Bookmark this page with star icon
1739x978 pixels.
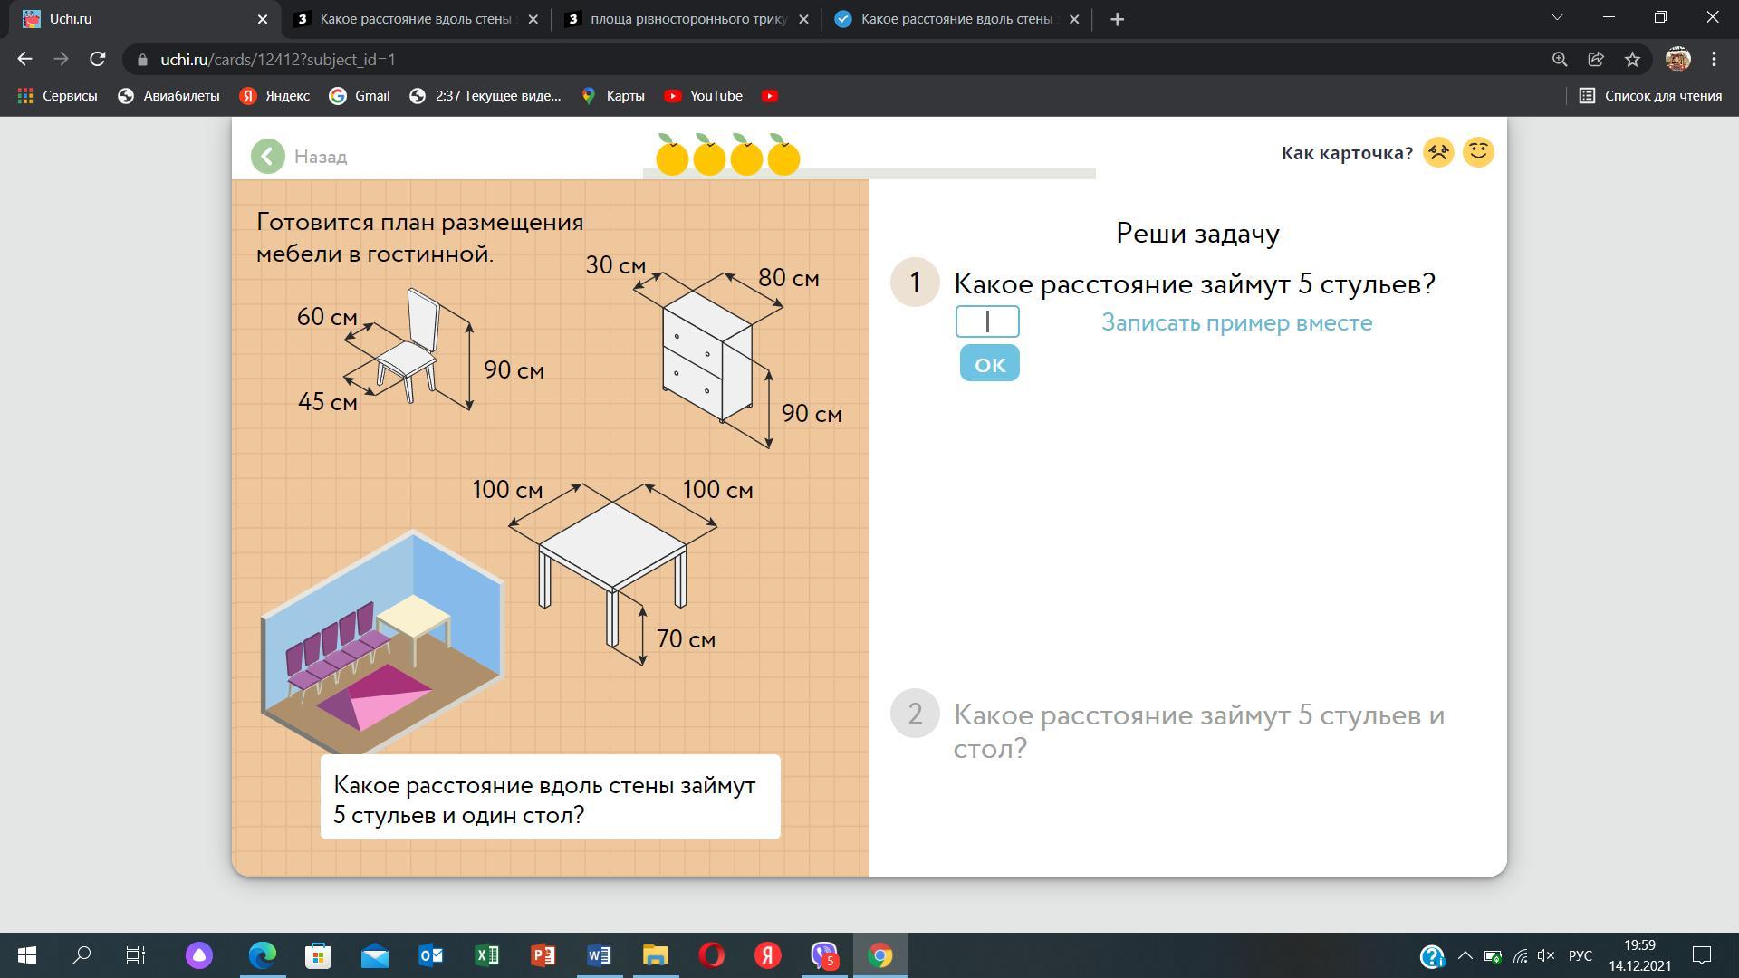click(1632, 60)
